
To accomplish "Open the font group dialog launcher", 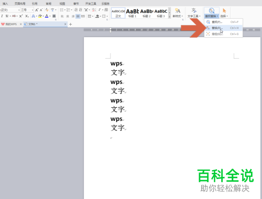I will click(56, 20).
